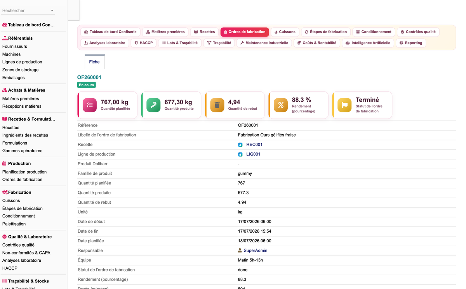This screenshot has width=466, height=289.
Task: Open HACCP in top navigation
Action: point(143,43)
